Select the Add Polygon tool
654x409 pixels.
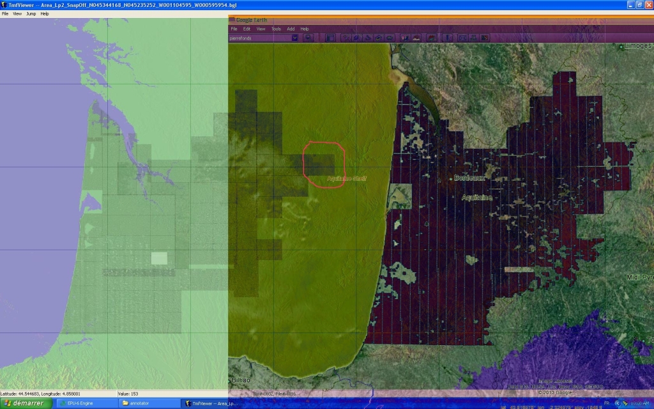356,38
